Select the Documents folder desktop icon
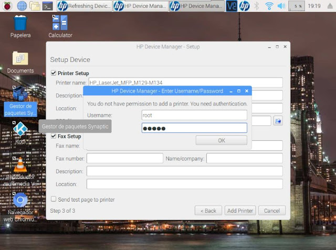Viewport: 336px width, 250px height. click(20, 62)
